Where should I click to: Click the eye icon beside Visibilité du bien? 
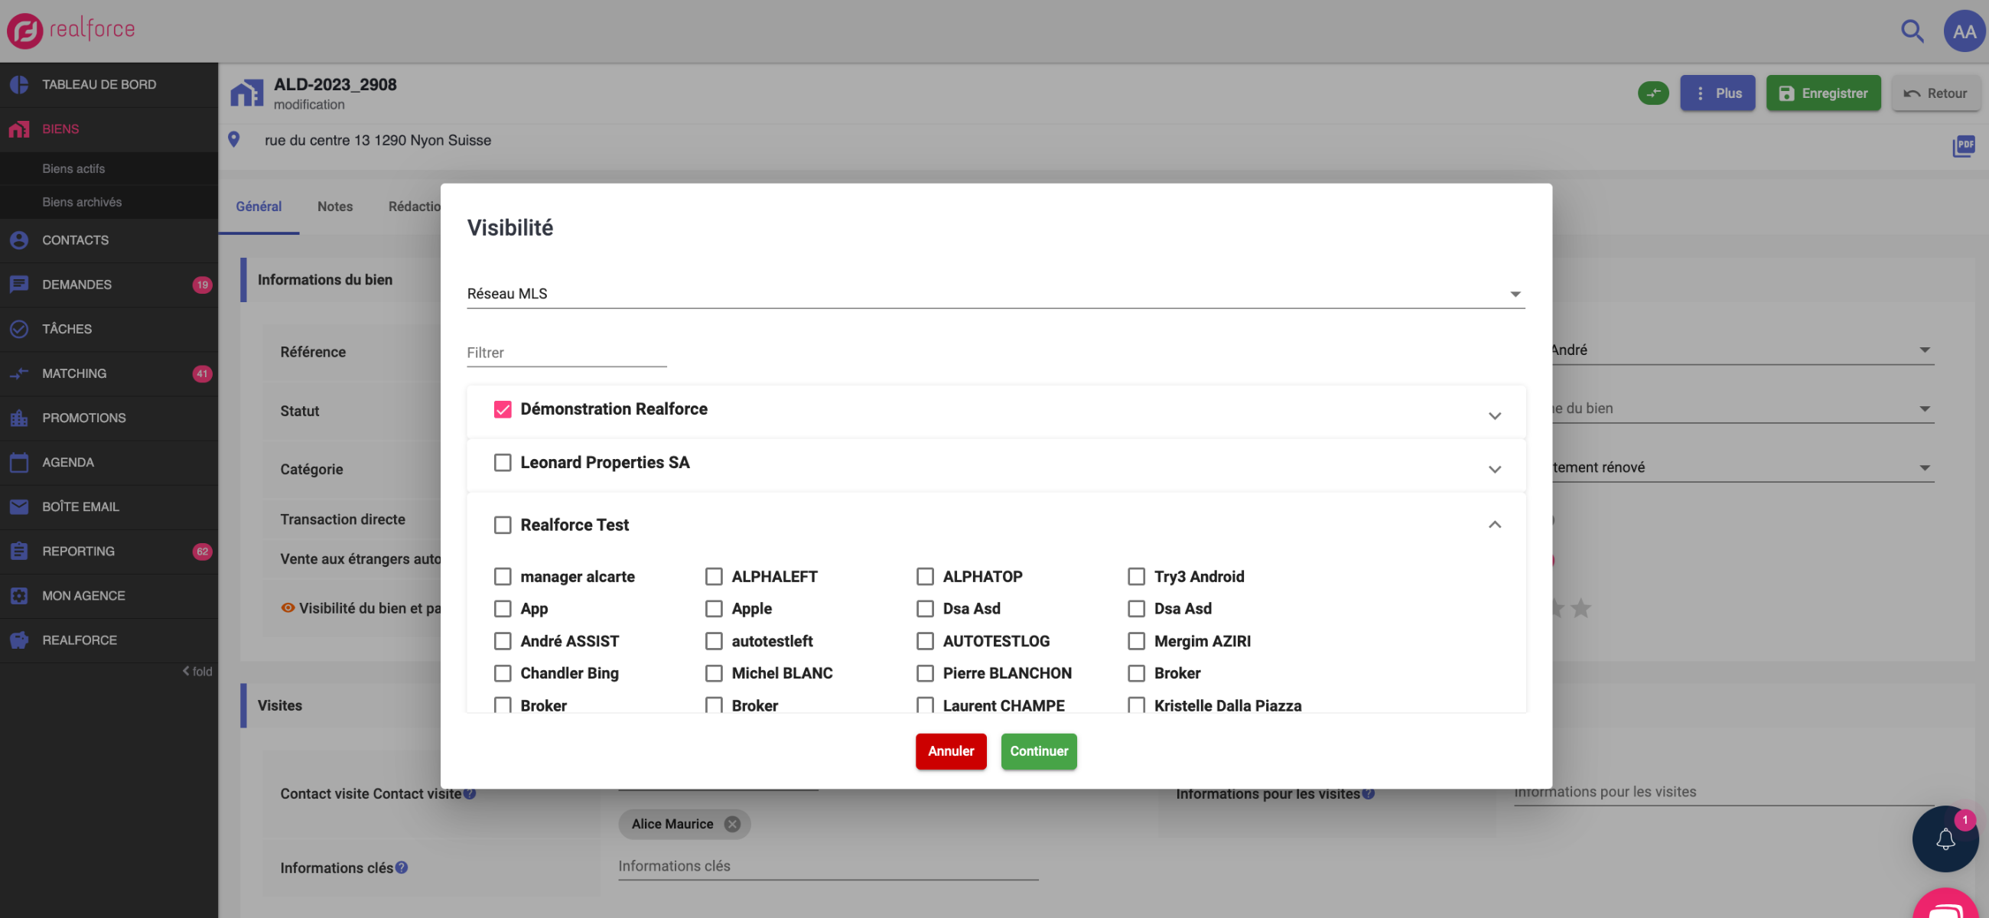tap(288, 608)
